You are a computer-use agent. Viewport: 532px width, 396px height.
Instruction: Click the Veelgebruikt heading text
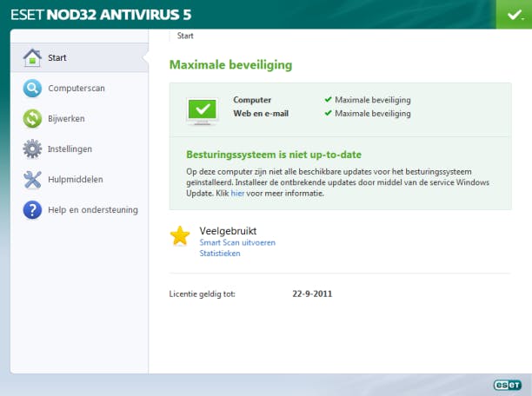[x=228, y=231]
